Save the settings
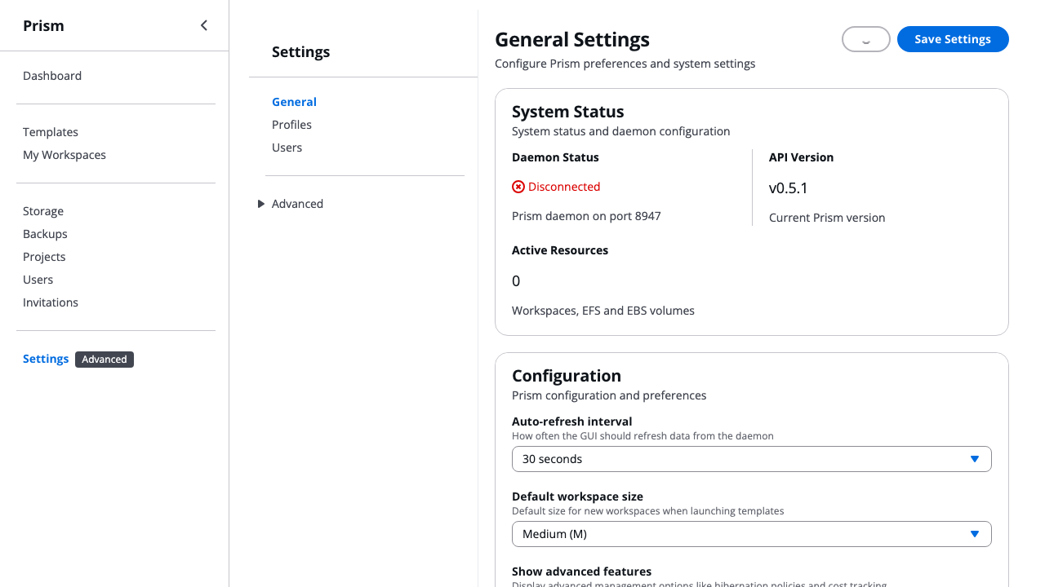 (x=953, y=39)
